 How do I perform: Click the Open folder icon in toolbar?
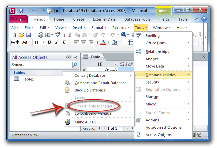point(21,35)
